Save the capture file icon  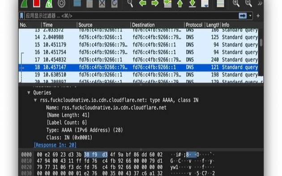tap(90, 4)
